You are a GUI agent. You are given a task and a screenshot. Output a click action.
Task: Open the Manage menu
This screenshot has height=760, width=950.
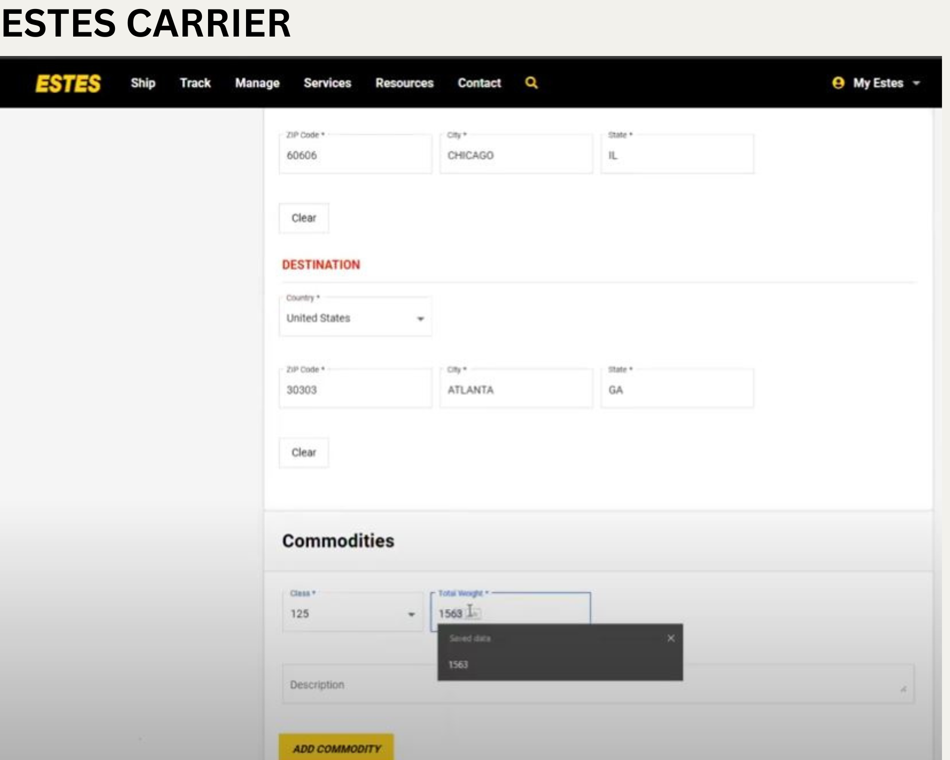pos(257,83)
